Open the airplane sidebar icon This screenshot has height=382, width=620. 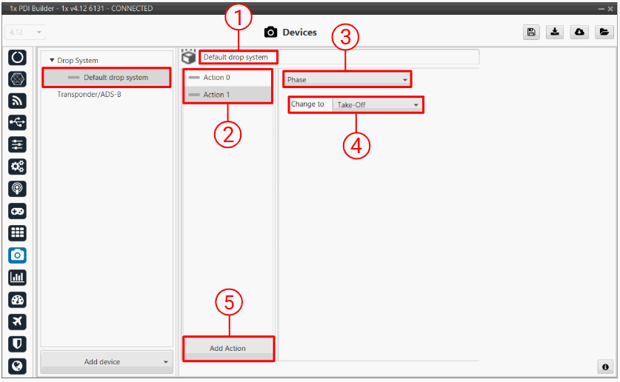tap(17, 322)
